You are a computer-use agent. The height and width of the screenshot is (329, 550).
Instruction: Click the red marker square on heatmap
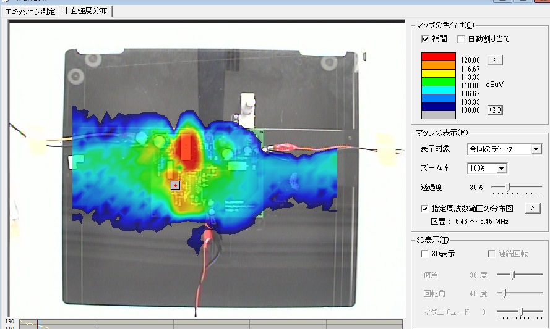[176, 185]
